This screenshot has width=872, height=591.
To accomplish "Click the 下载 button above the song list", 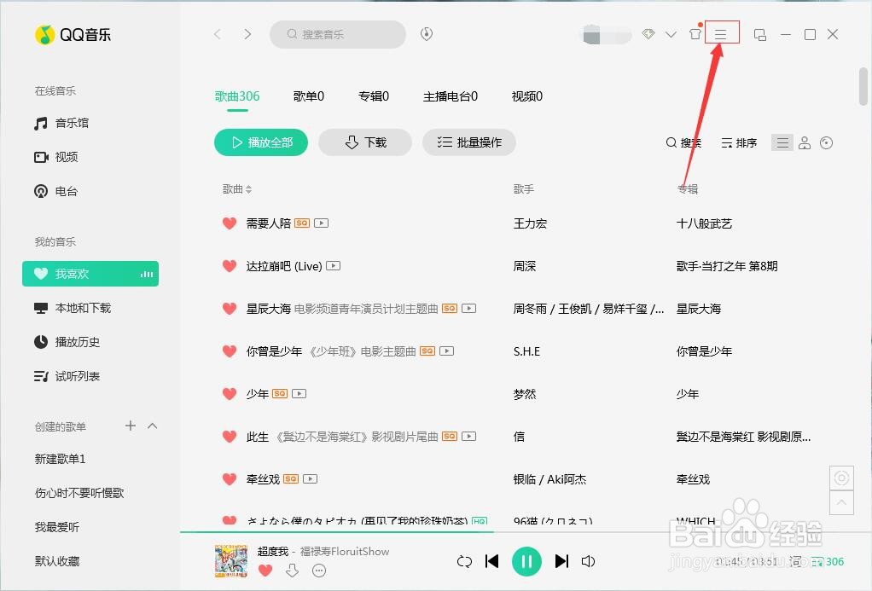I will [364, 142].
